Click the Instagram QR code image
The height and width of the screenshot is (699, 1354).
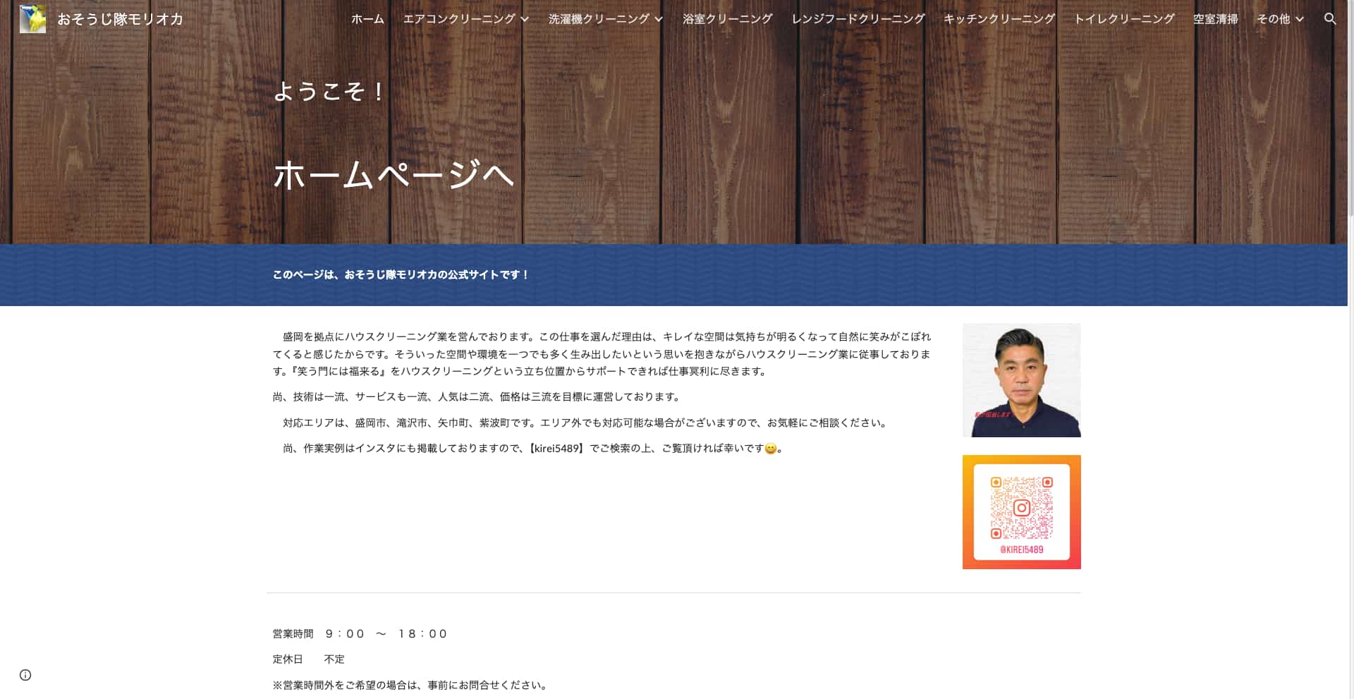point(1021,512)
